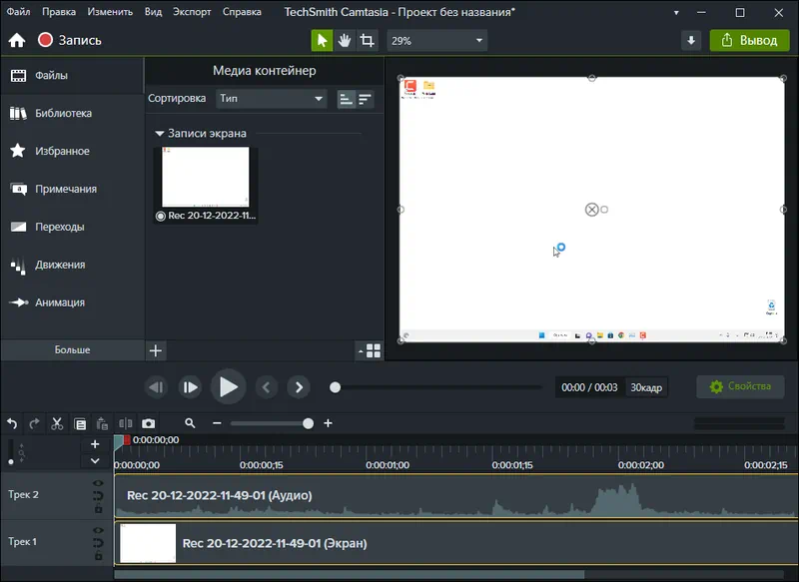Select the Rec 20-12-2022-11-49-01 (Экран) clip
Screen dimensions: 799x582
[456, 543]
